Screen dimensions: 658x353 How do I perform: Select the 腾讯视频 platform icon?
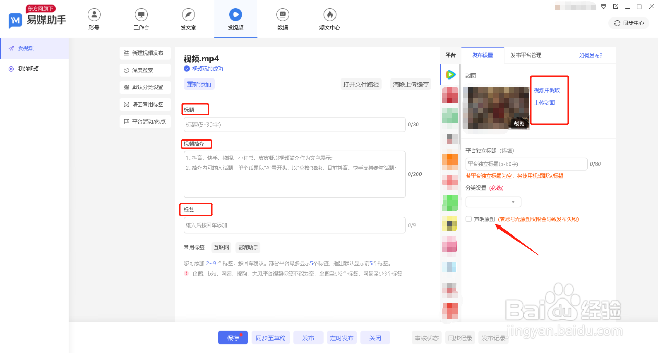pos(450,74)
